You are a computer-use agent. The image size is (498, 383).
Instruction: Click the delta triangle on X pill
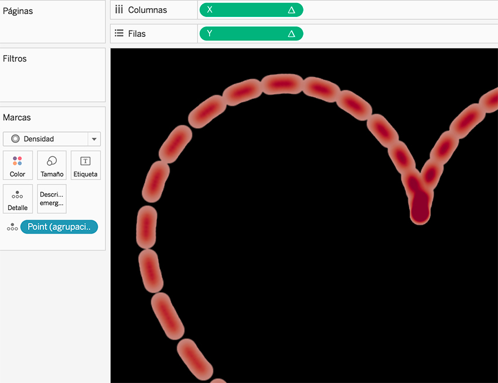[291, 10]
